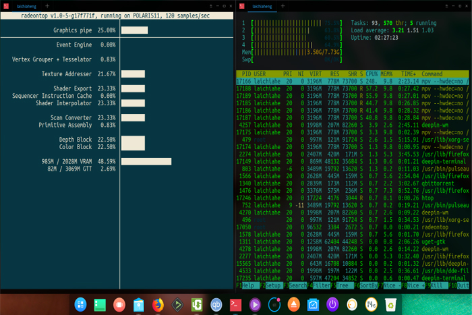Open the trash bin in the dock
The width and height of the screenshot is (472, 315).
[x=390, y=305]
